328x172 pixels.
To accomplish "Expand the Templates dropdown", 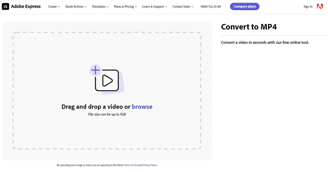I will 100,7.
